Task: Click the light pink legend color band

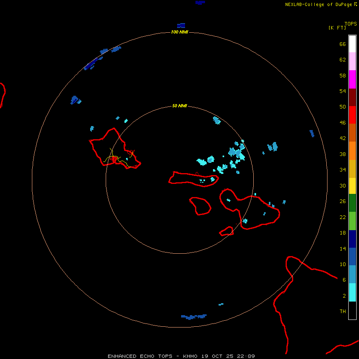Action: point(352,61)
